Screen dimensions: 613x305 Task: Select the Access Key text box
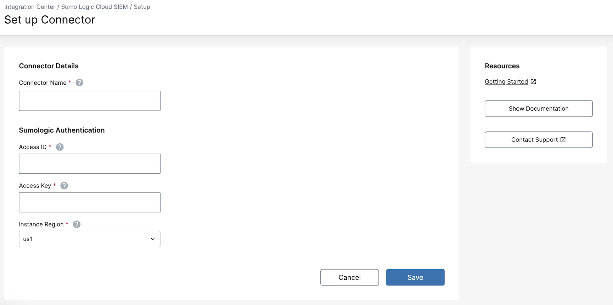90,202
